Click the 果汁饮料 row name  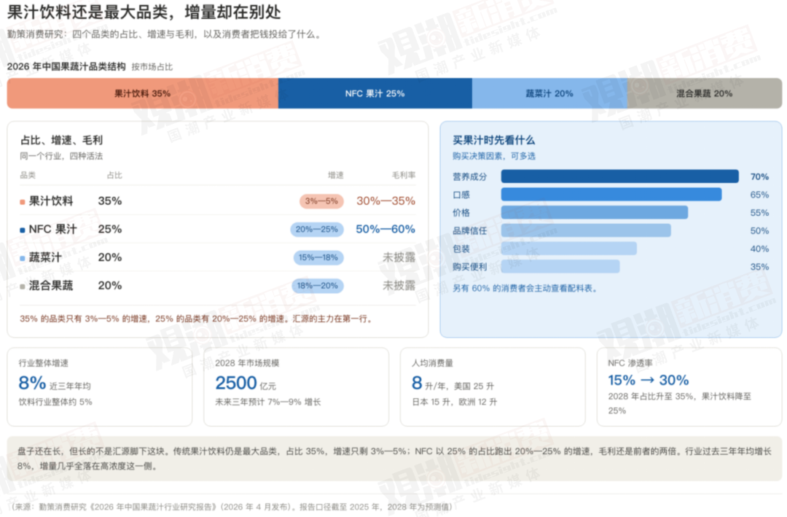pyautogui.click(x=51, y=201)
